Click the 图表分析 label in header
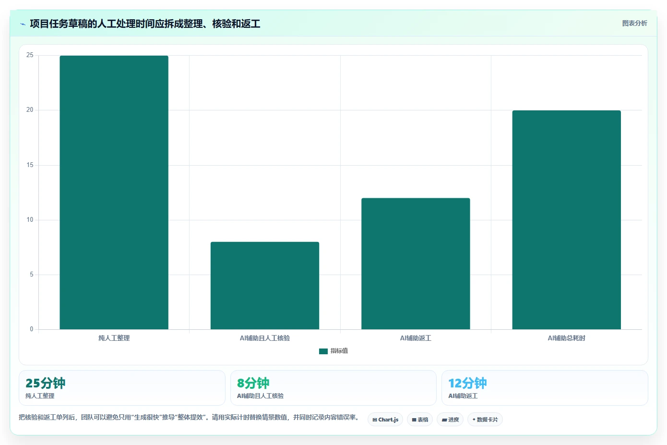 [634, 23]
